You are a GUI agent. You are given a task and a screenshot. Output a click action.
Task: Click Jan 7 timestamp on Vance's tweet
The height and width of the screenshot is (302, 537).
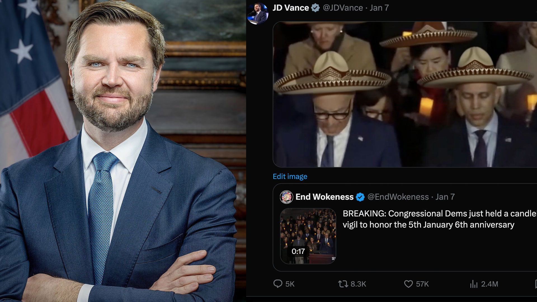[379, 8]
